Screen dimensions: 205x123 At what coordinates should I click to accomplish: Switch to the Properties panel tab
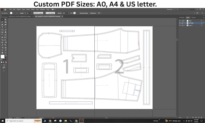pyautogui.click(x=182, y=17)
